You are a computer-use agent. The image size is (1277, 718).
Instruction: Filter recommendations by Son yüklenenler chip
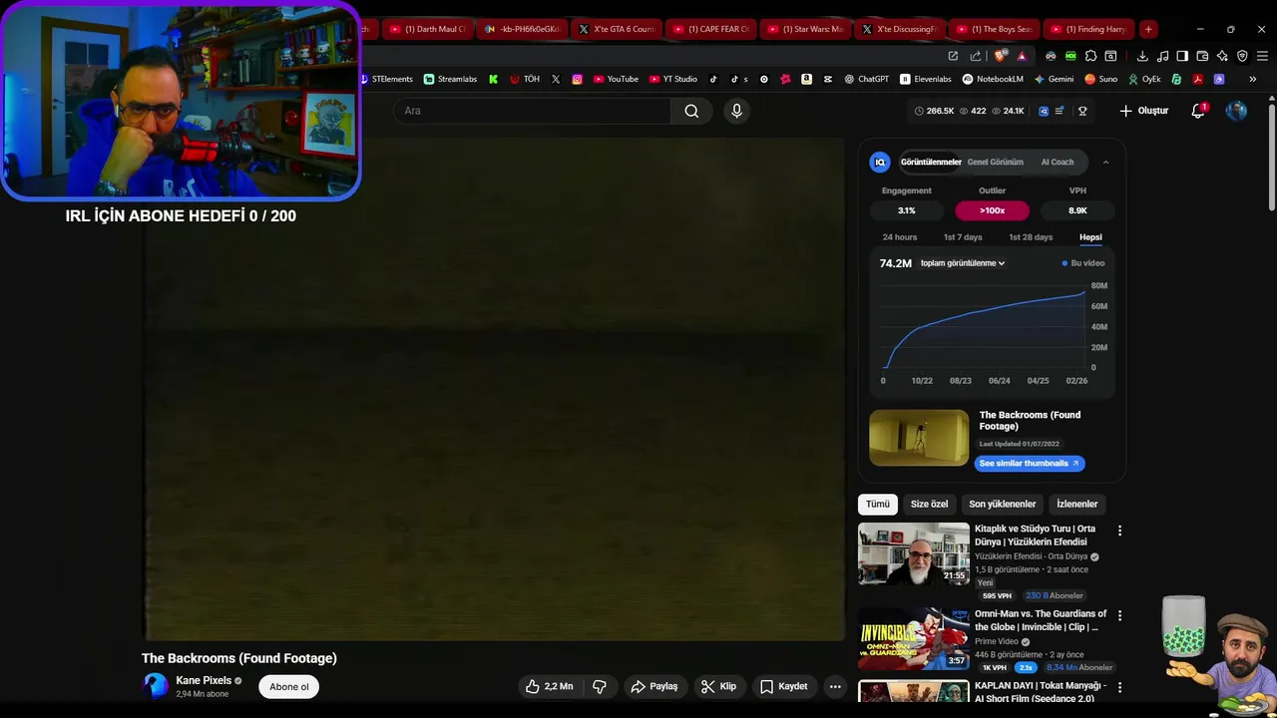click(1002, 504)
